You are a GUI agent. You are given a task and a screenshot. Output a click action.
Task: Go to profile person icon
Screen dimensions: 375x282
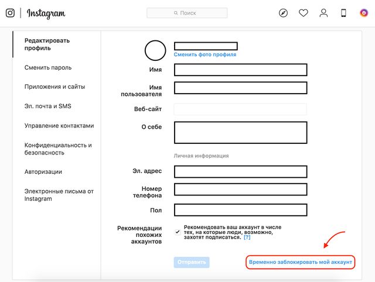(323, 13)
